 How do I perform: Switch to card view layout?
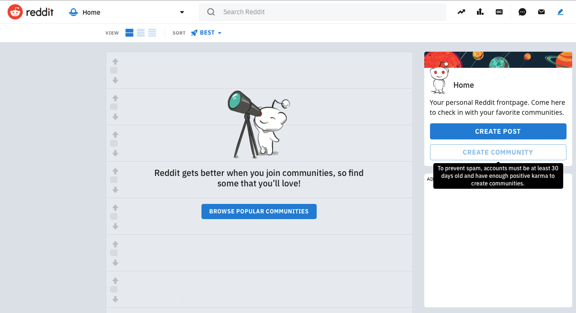click(x=129, y=33)
